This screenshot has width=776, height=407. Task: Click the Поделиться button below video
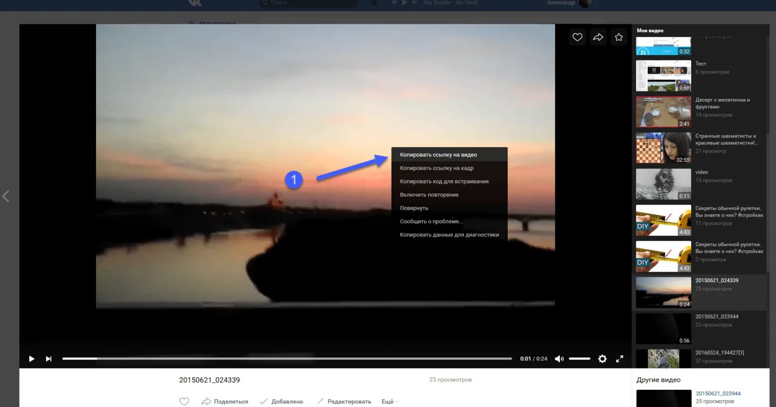pyautogui.click(x=225, y=401)
